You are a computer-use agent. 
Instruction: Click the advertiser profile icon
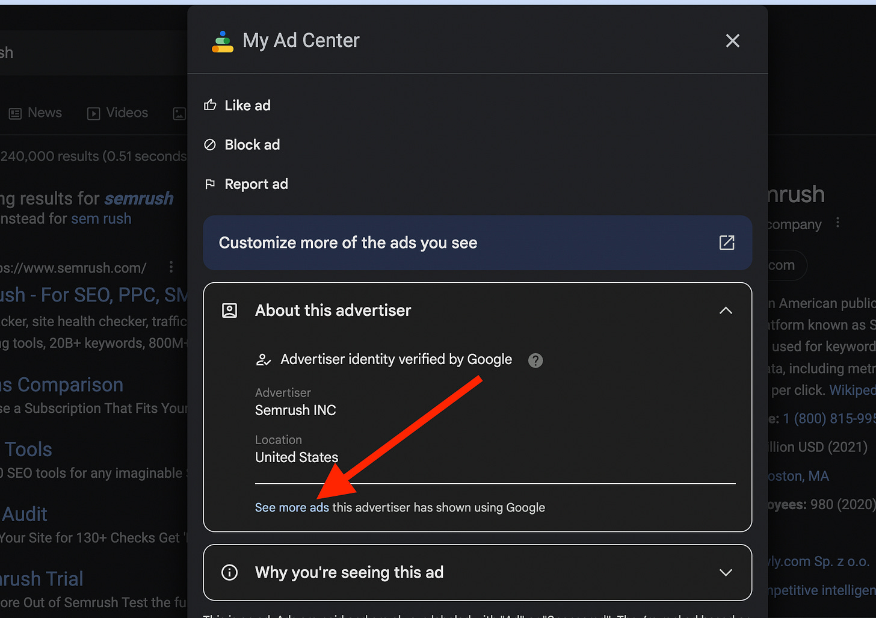[230, 311]
